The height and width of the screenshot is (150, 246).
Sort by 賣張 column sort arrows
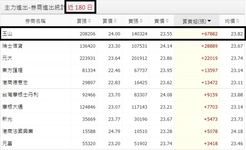pyautogui.click(x=141, y=21)
